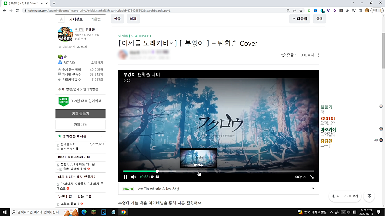The width and height of the screenshot is (385, 216).
Task: Click the video progress bar handle
Action: click(157, 171)
